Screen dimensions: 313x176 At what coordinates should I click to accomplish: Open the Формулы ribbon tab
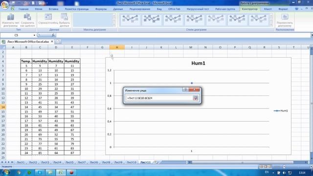coord(101,9)
